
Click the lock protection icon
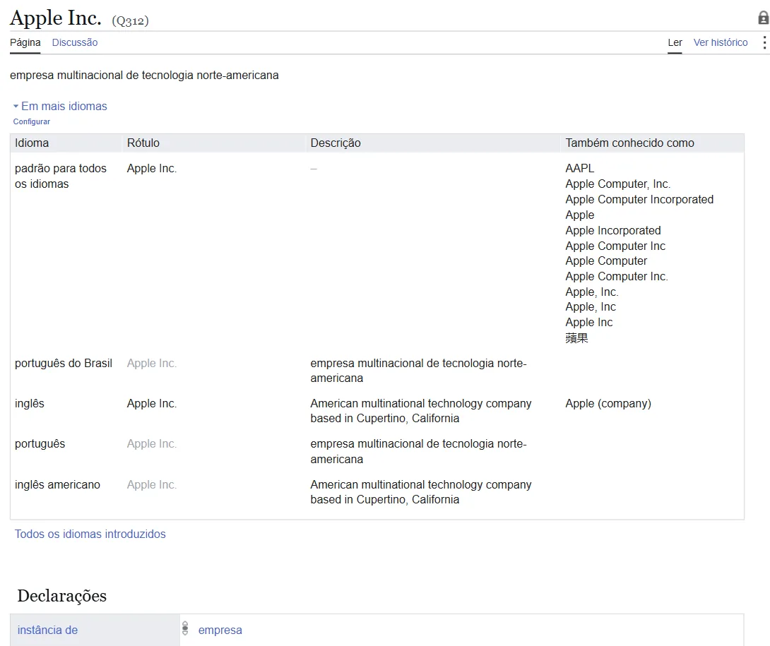click(x=763, y=18)
